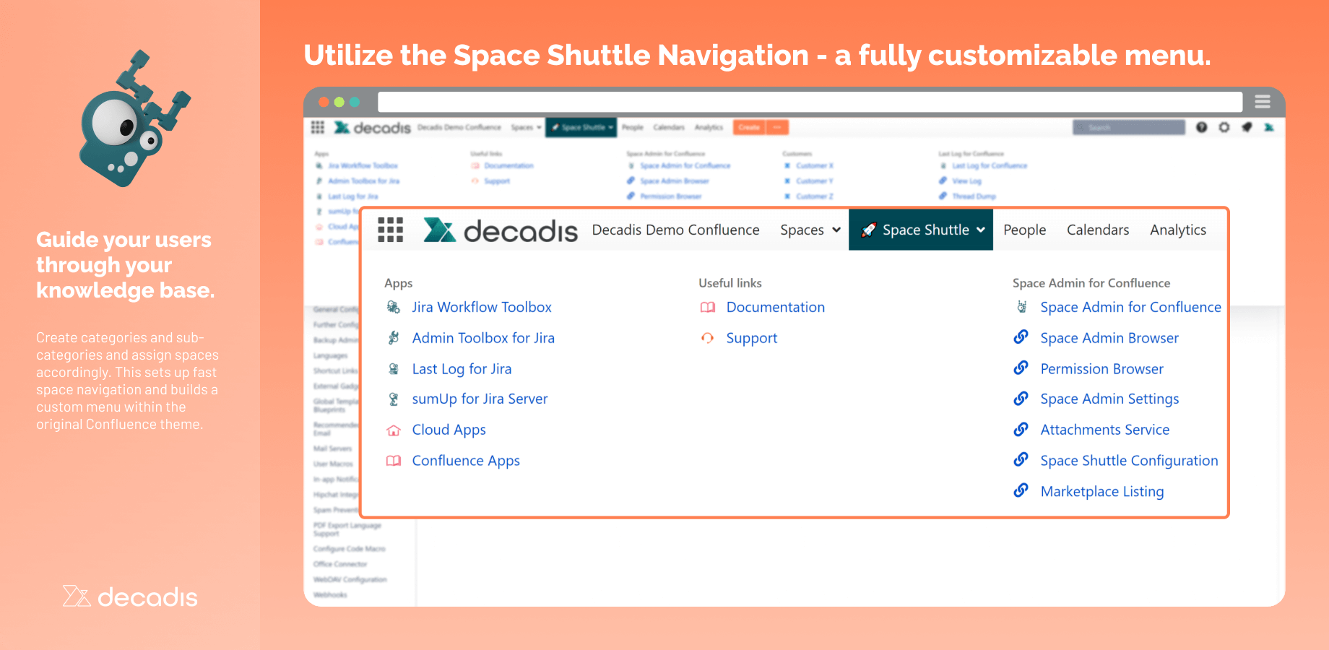
Task: Select User Macros in the admin sidebar
Action: [333, 464]
